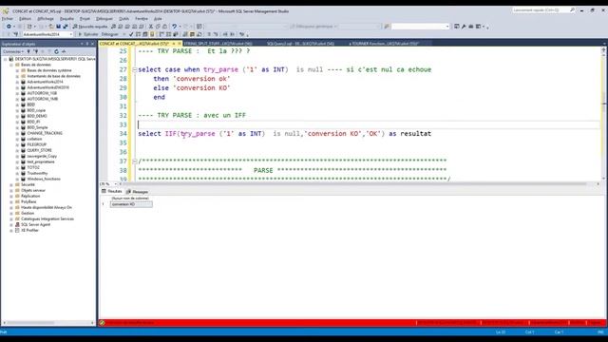Click the filter icon beside the database dropdown
Screen dimensions: 608x342
[16, 34]
